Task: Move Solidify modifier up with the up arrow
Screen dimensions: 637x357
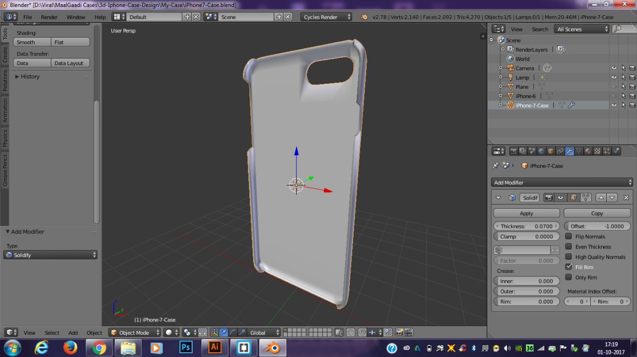Action: pyautogui.click(x=601, y=198)
